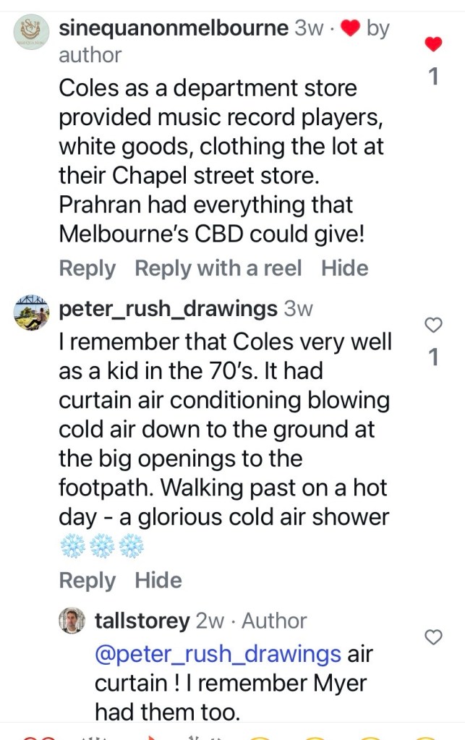465x740 pixels.
Task: Tap sinequanonmelbourne's comment text about Chapel street
Action: click(222, 176)
